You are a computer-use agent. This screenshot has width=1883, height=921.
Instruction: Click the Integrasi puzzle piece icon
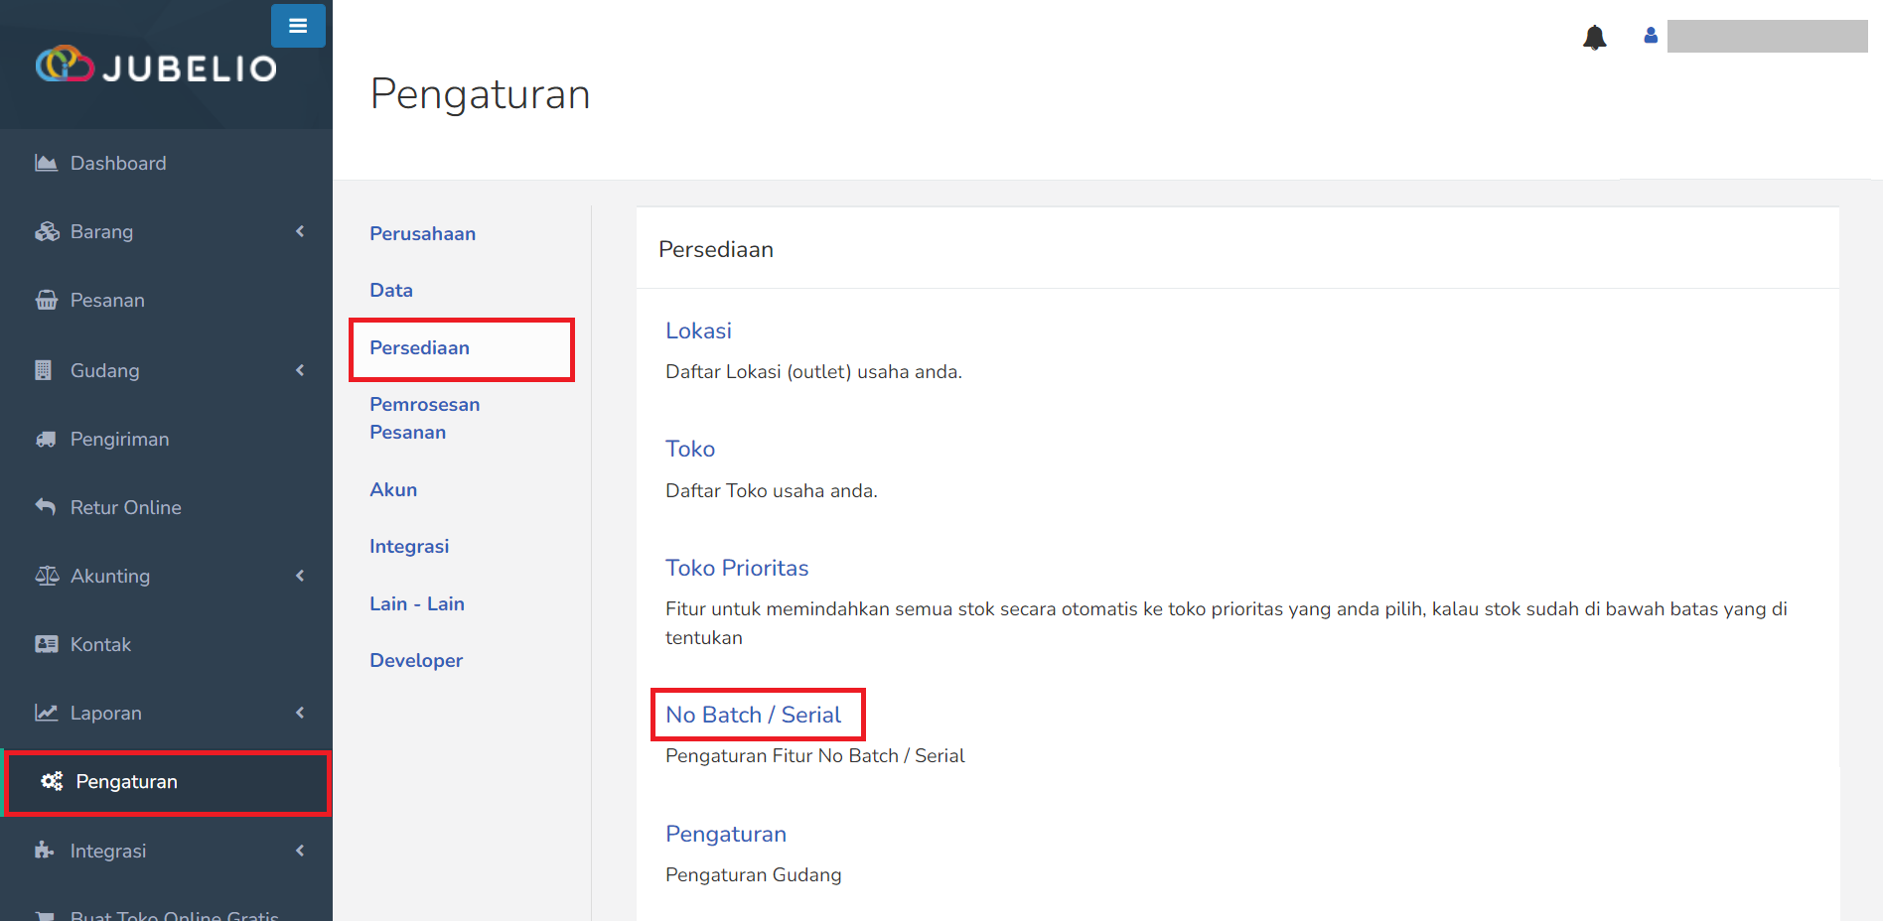[45, 850]
